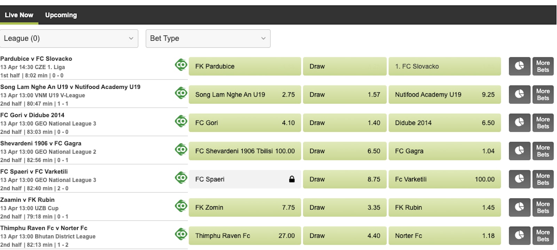
Task: Select FC Gagra odds 1.04
Action: [x=444, y=151]
